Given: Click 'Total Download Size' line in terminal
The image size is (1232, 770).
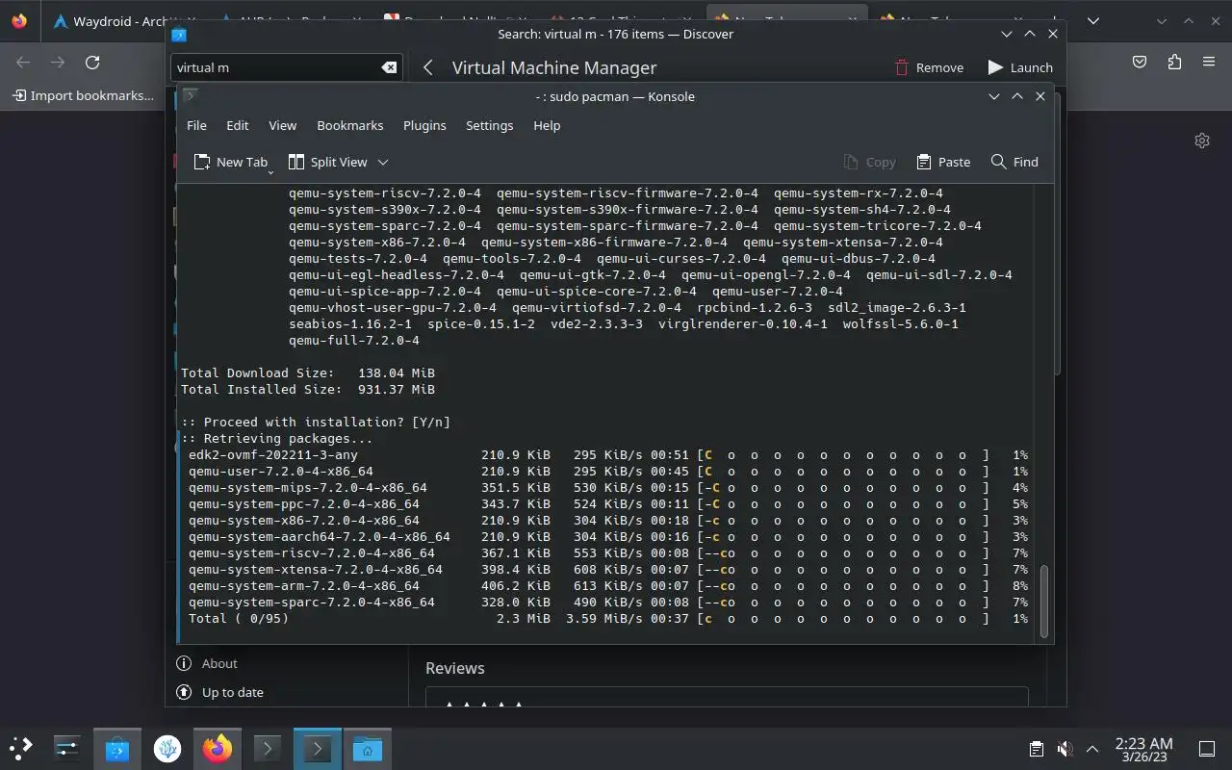Looking at the screenshot, I should point(308,372).
